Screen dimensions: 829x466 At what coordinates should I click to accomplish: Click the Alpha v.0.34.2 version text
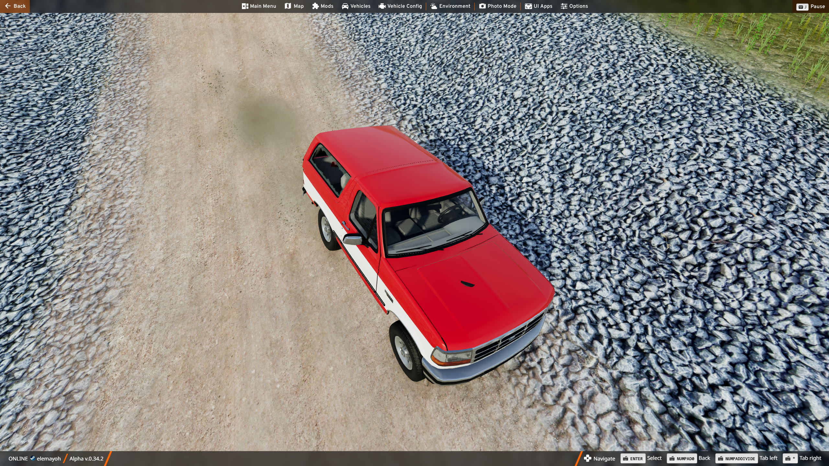86,459
